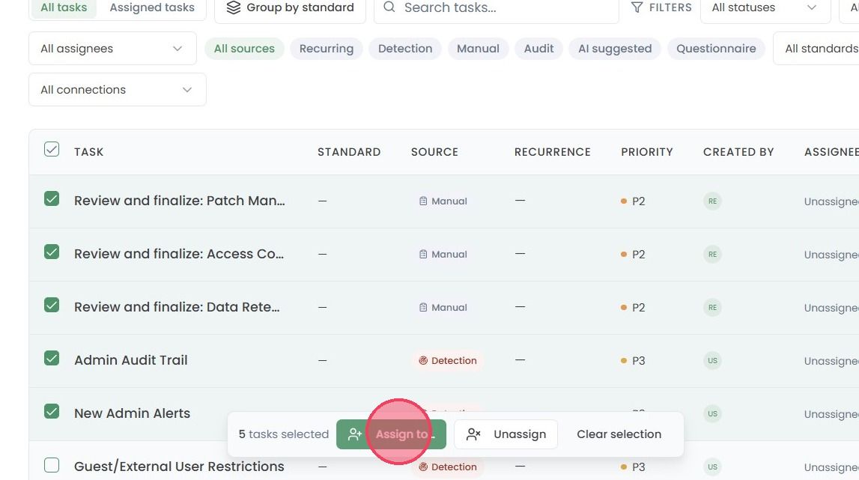Switch to the Assigned tasks tab
Screen dimensions: 859x480
[x=152, y=7]
